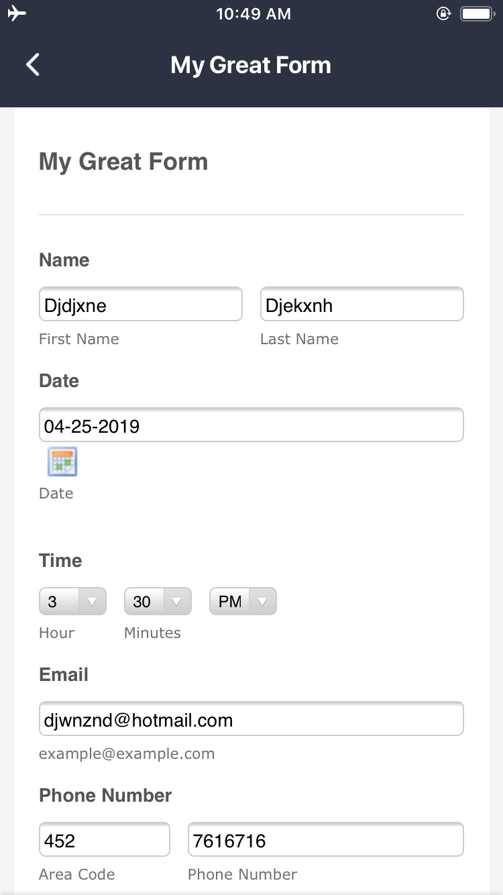Image resolution: width=503 pixels, height=895 pixels.
Task: Tap the rotation lock status icon
Action: [x=443, y=13]
